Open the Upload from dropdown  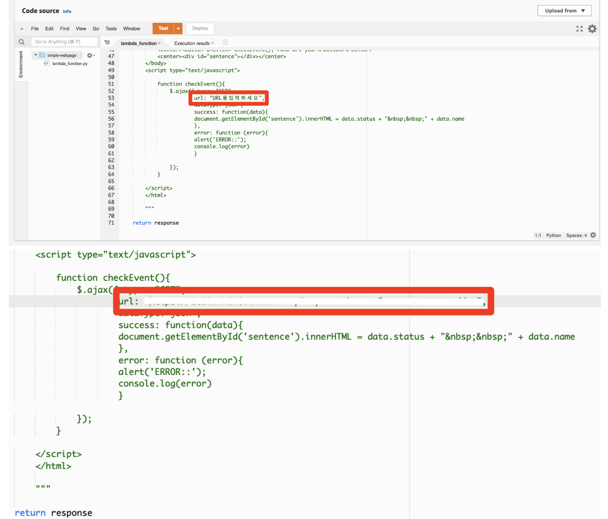tap(564, 11)
